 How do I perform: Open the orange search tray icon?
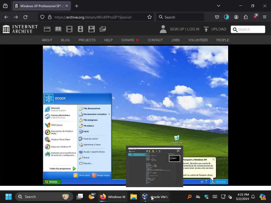[x=189, y=197]
